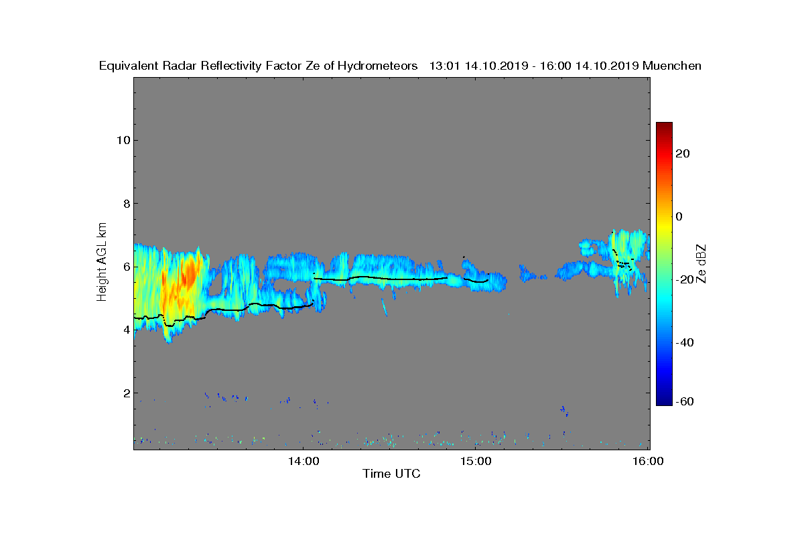Pick the dark blue bottom of colorbar

pos(664,401)
